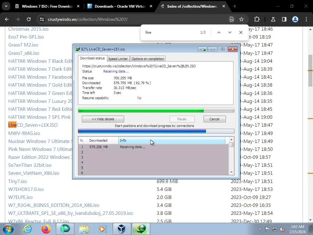
Task: Go to next find result
Action: click(230, 32)
